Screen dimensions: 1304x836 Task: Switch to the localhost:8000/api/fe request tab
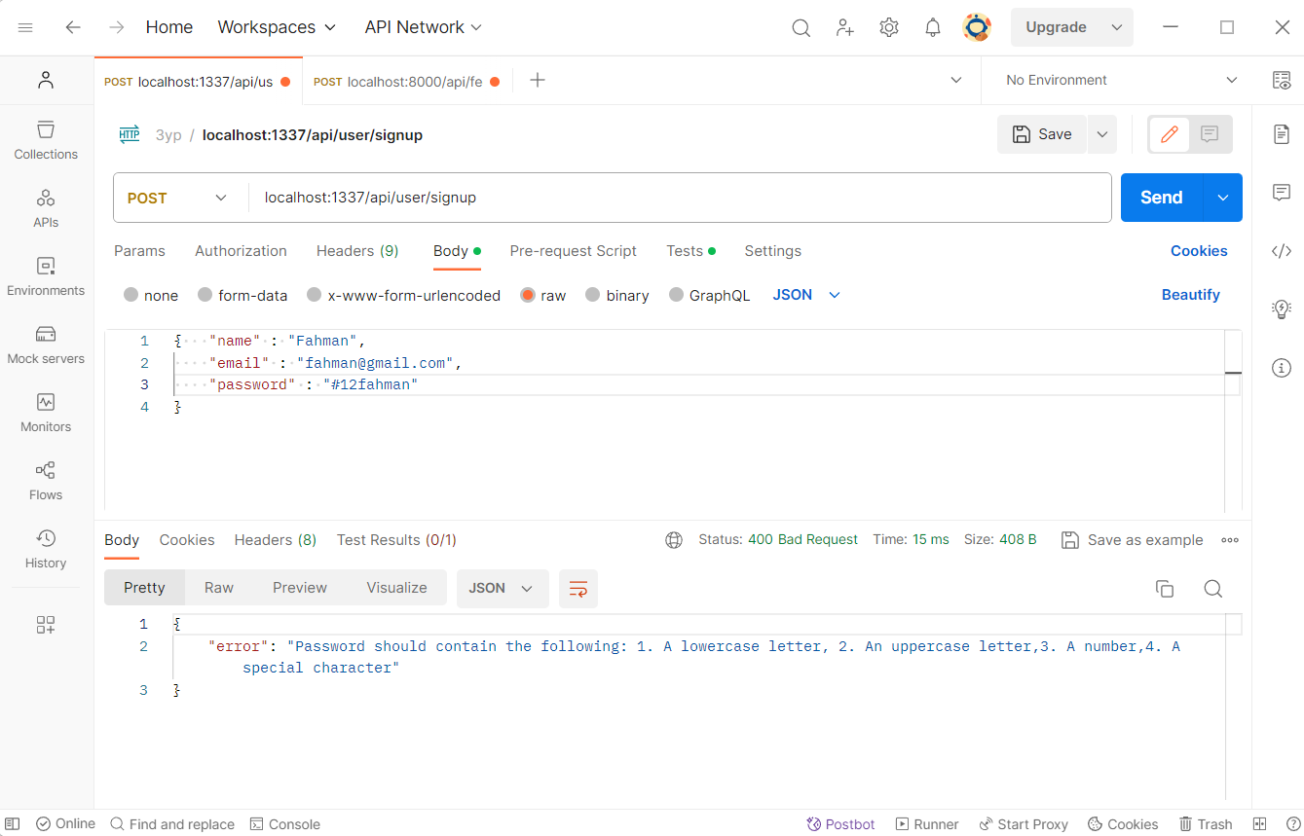tap(406, 82)
